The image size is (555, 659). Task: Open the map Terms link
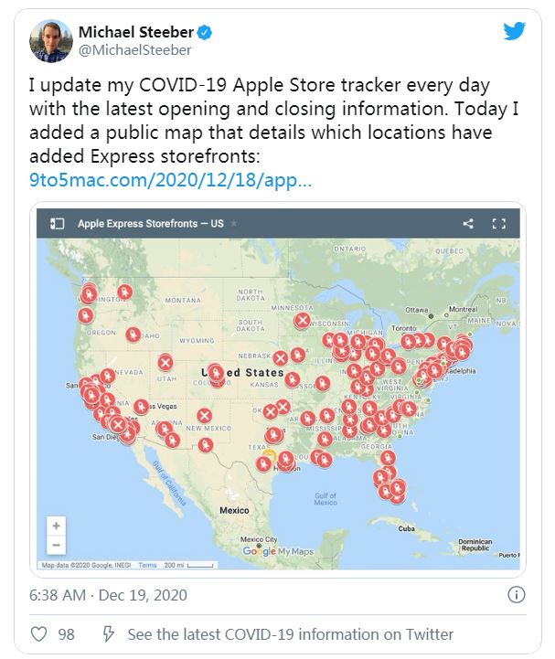coord(147,565)
